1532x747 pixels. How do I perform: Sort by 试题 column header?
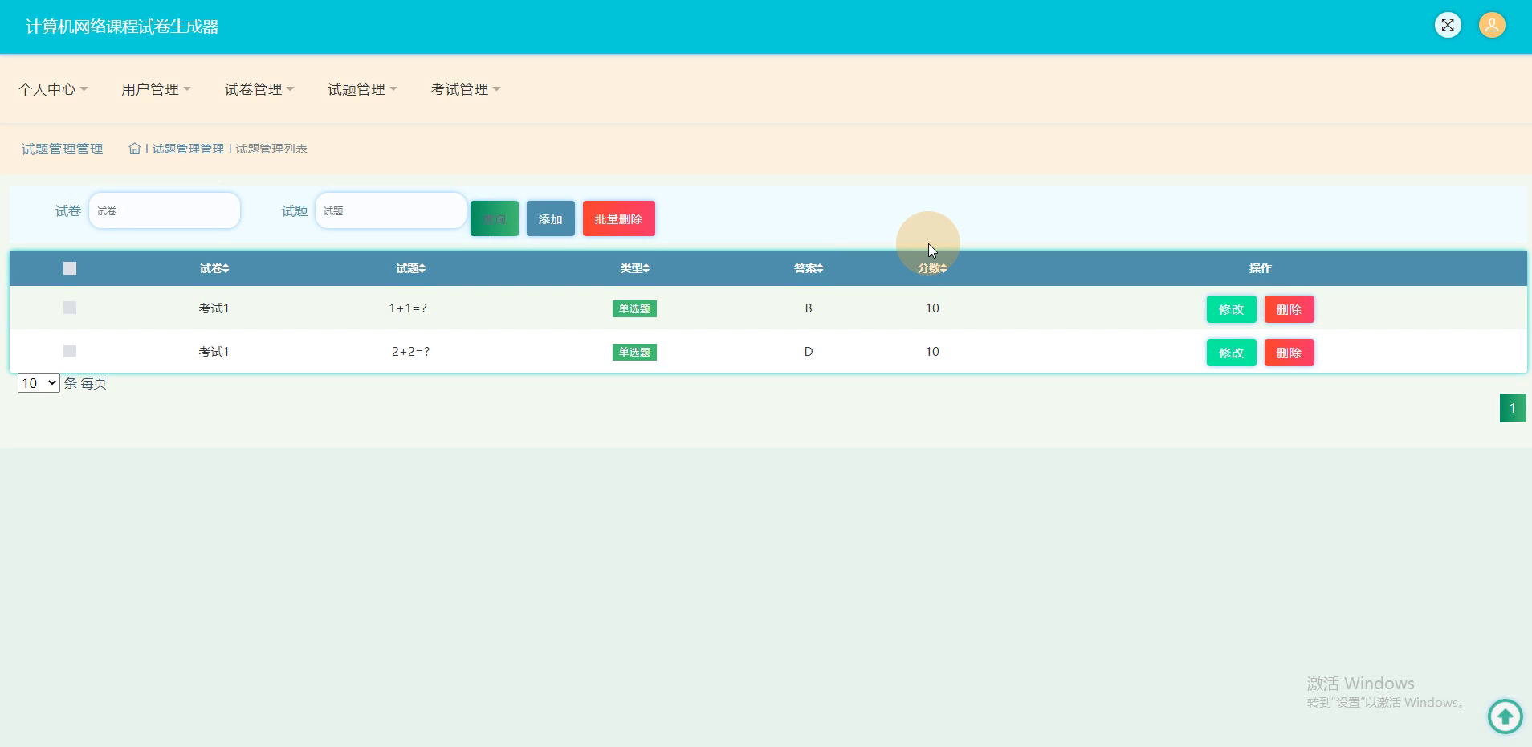(x=410, y=268)
